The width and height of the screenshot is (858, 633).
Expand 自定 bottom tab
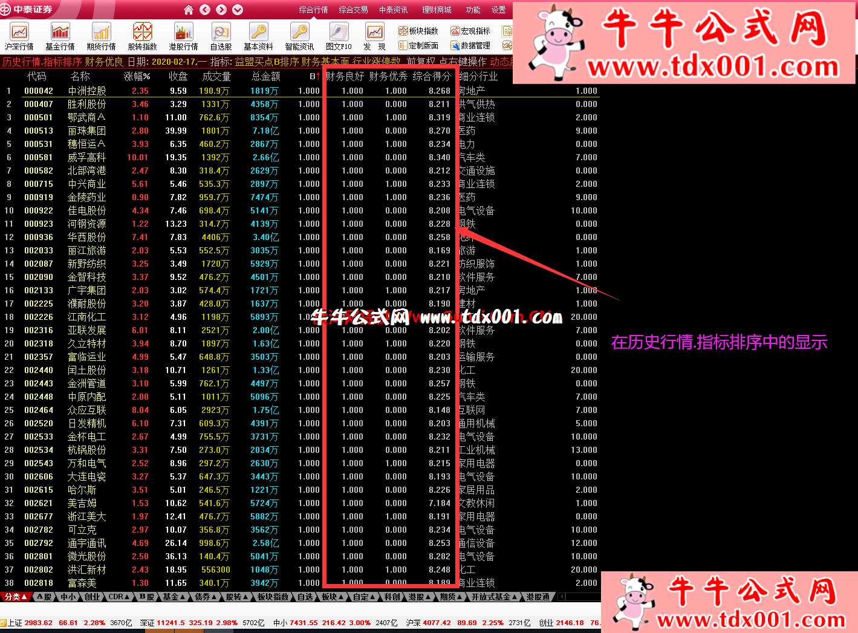364,597
